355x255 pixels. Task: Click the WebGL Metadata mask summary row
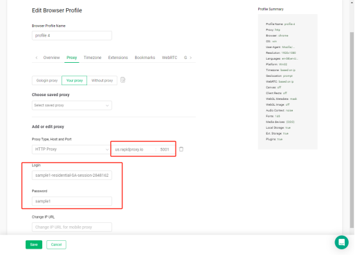point(281,99)
